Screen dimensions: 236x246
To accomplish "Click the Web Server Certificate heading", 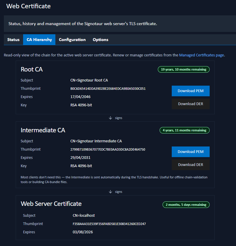I will tap(51, 204).
